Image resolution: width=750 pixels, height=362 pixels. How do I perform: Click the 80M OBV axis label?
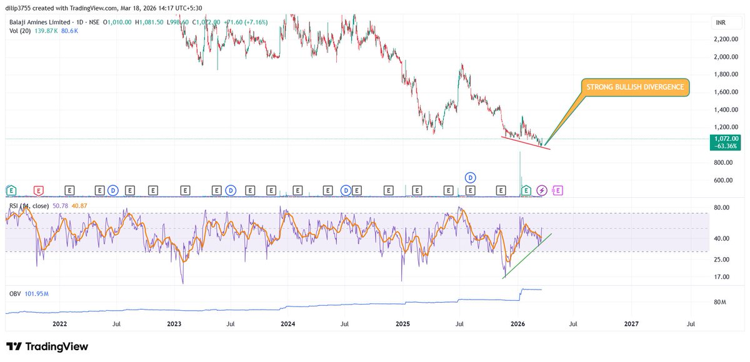coord(719,302)
